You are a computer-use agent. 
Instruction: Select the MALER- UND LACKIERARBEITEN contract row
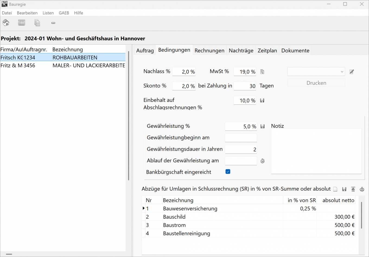click(88, 65)
